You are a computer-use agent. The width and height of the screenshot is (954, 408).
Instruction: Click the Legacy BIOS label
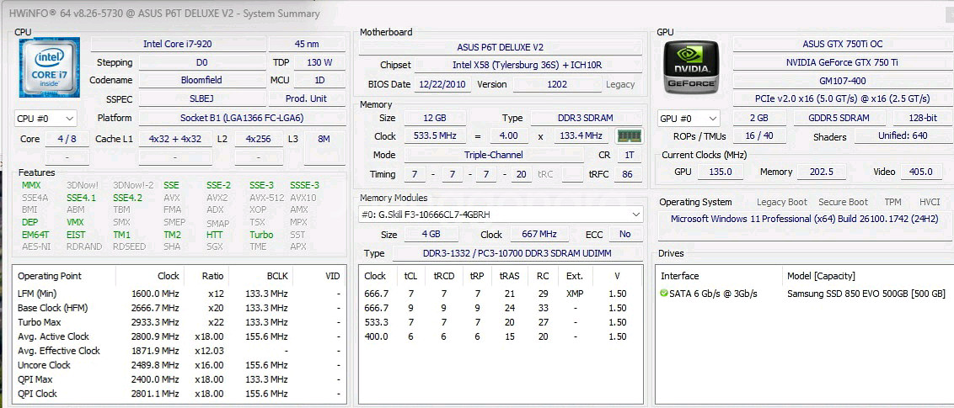coord(620,84)
